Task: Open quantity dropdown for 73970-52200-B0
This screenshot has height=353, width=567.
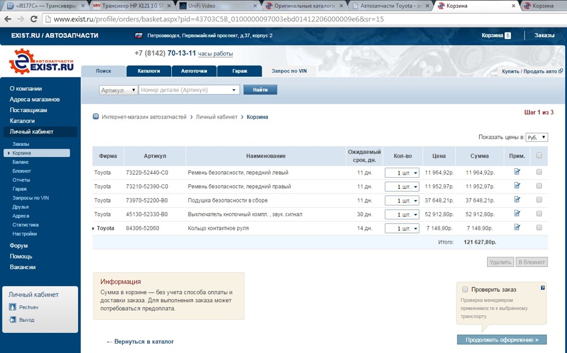Action: 402,201
